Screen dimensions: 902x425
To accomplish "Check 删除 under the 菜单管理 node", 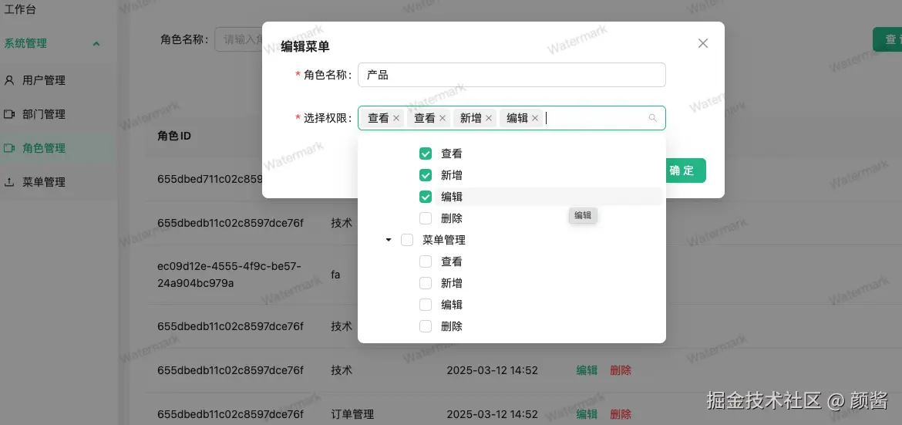I will [x=426, y=326].
